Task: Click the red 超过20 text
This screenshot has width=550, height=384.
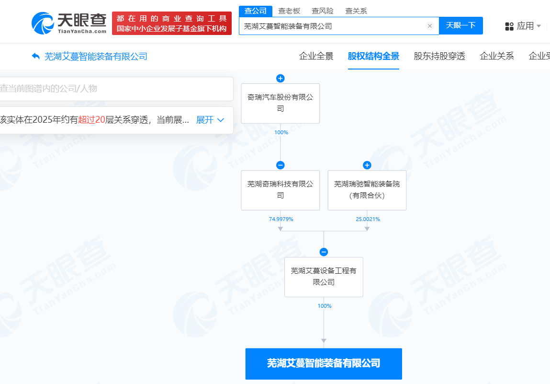Action: coord(91,120)
